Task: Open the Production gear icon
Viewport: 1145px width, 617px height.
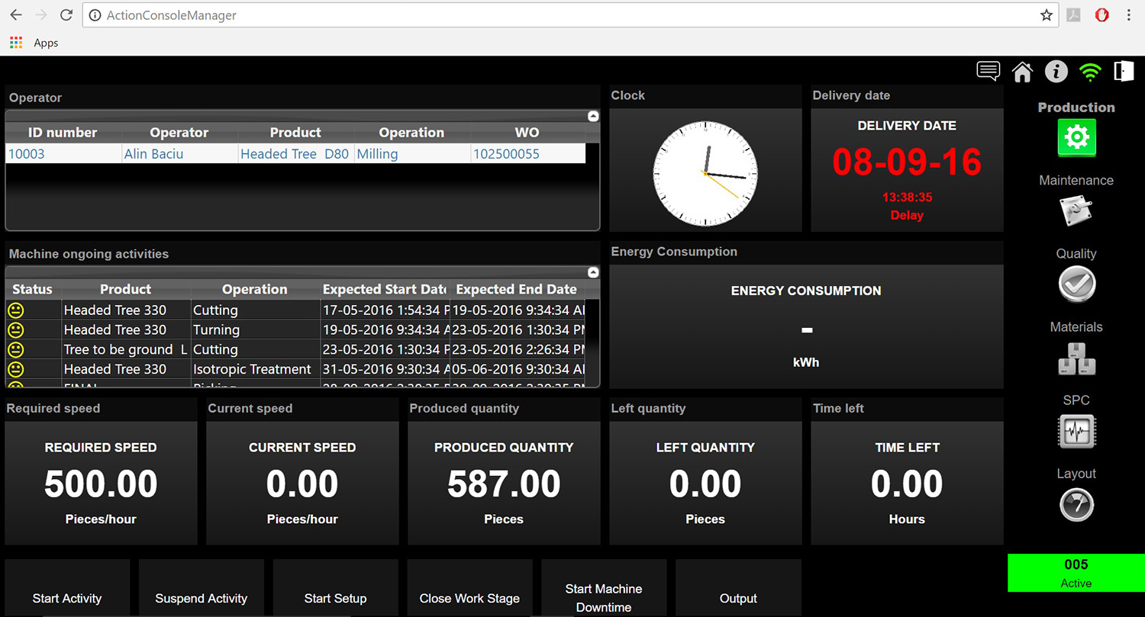Action: pyautogui.click(x=1076, y=137)
